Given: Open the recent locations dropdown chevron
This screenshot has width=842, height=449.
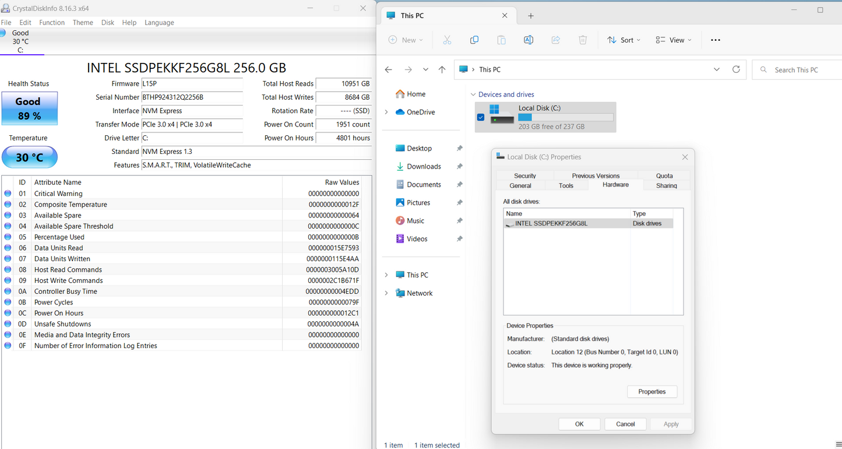Looking at the screenshot, I should coord(425,69).
